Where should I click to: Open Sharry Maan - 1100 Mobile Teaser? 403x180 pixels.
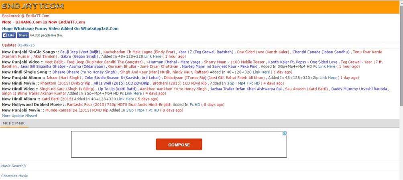point(234,62)
